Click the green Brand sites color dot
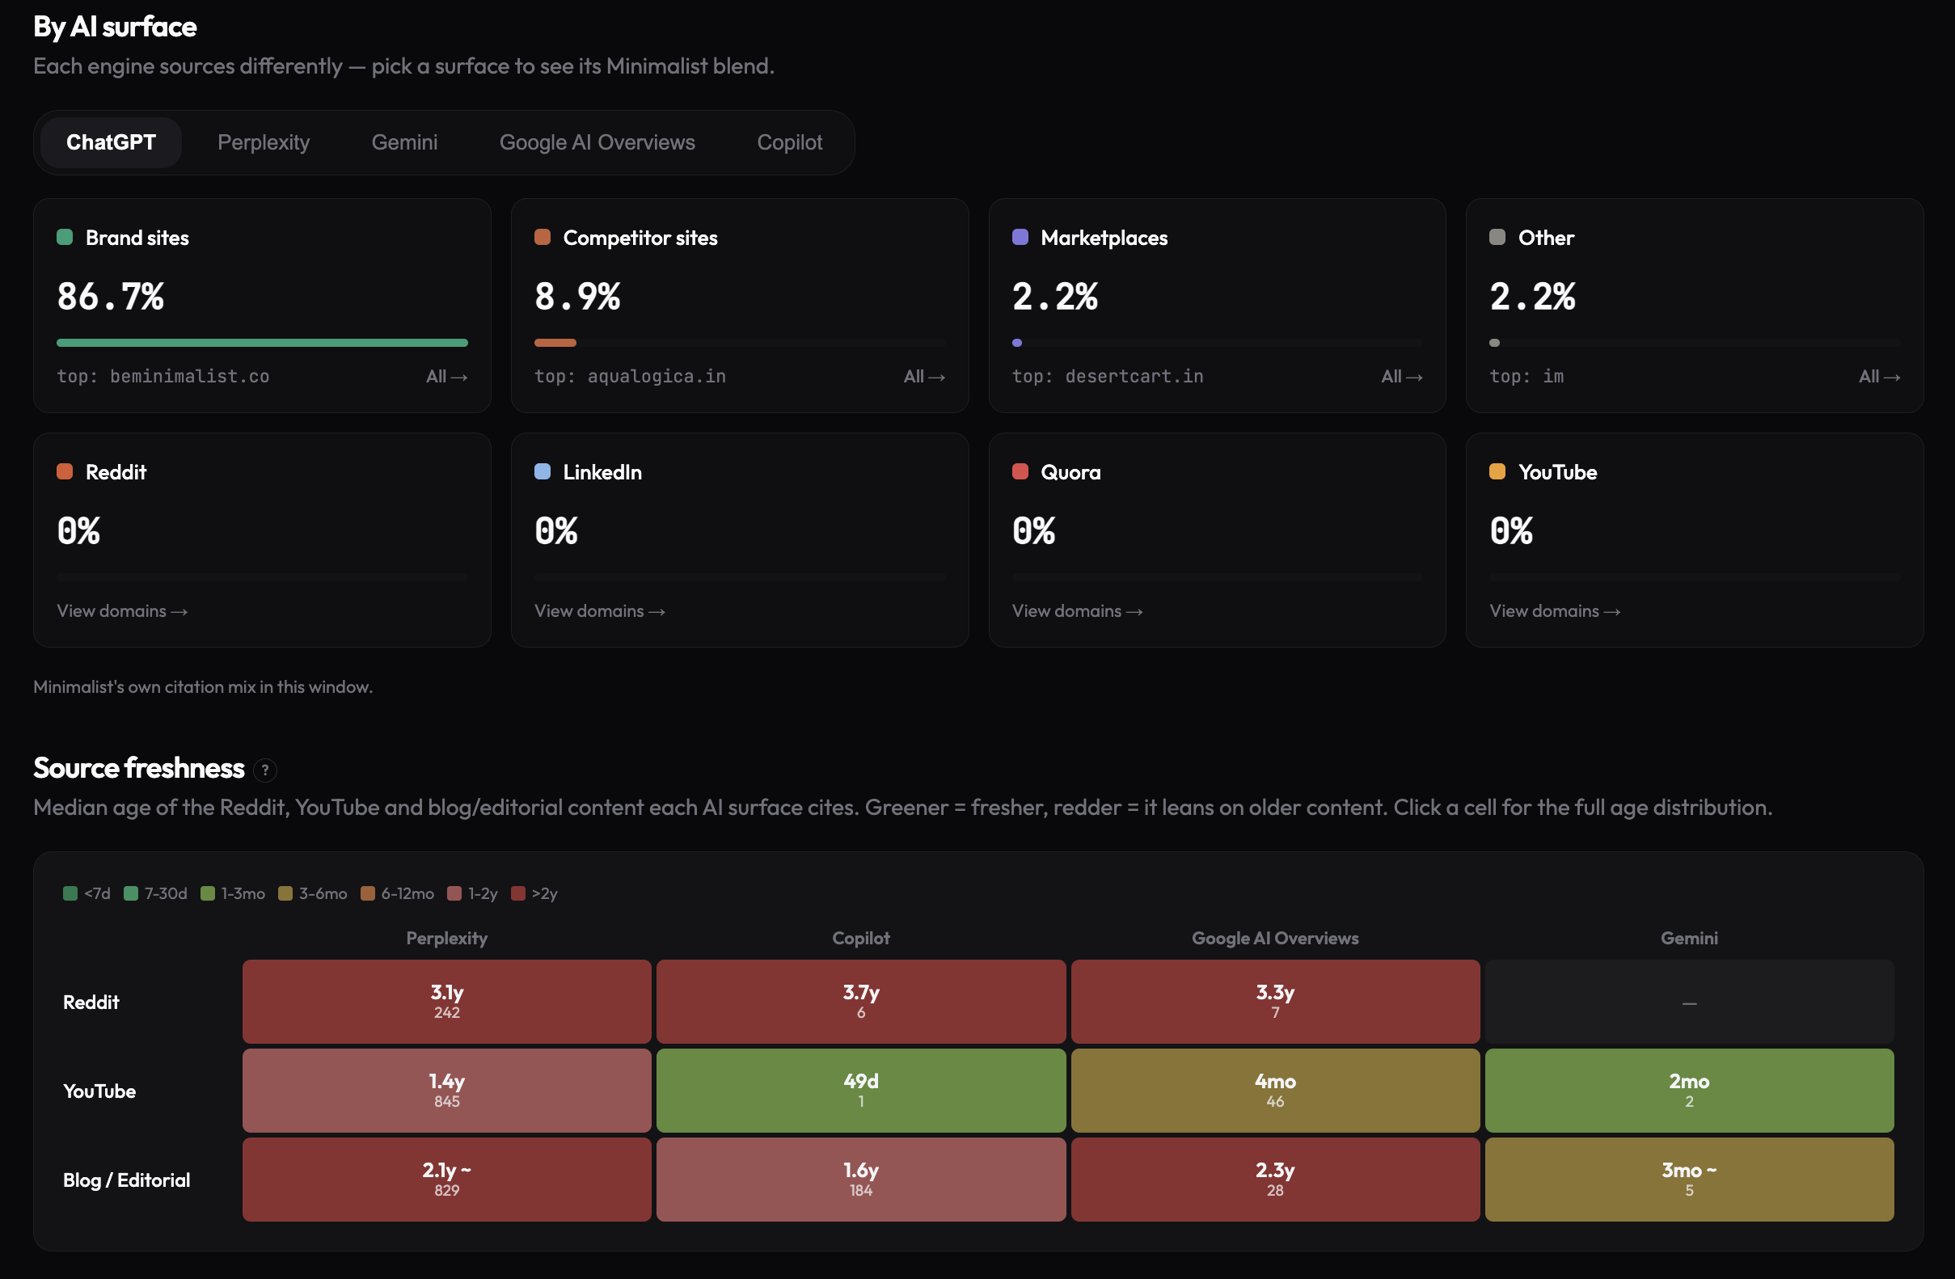The image size is (1955, 1279). [x=65, y=238]
